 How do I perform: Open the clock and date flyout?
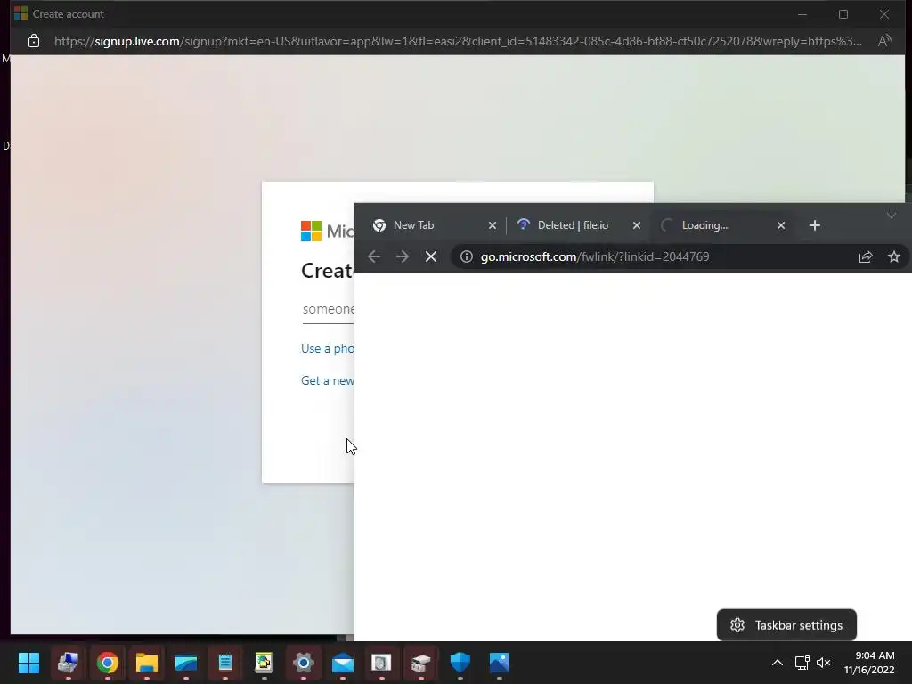[x=869, y=663]
